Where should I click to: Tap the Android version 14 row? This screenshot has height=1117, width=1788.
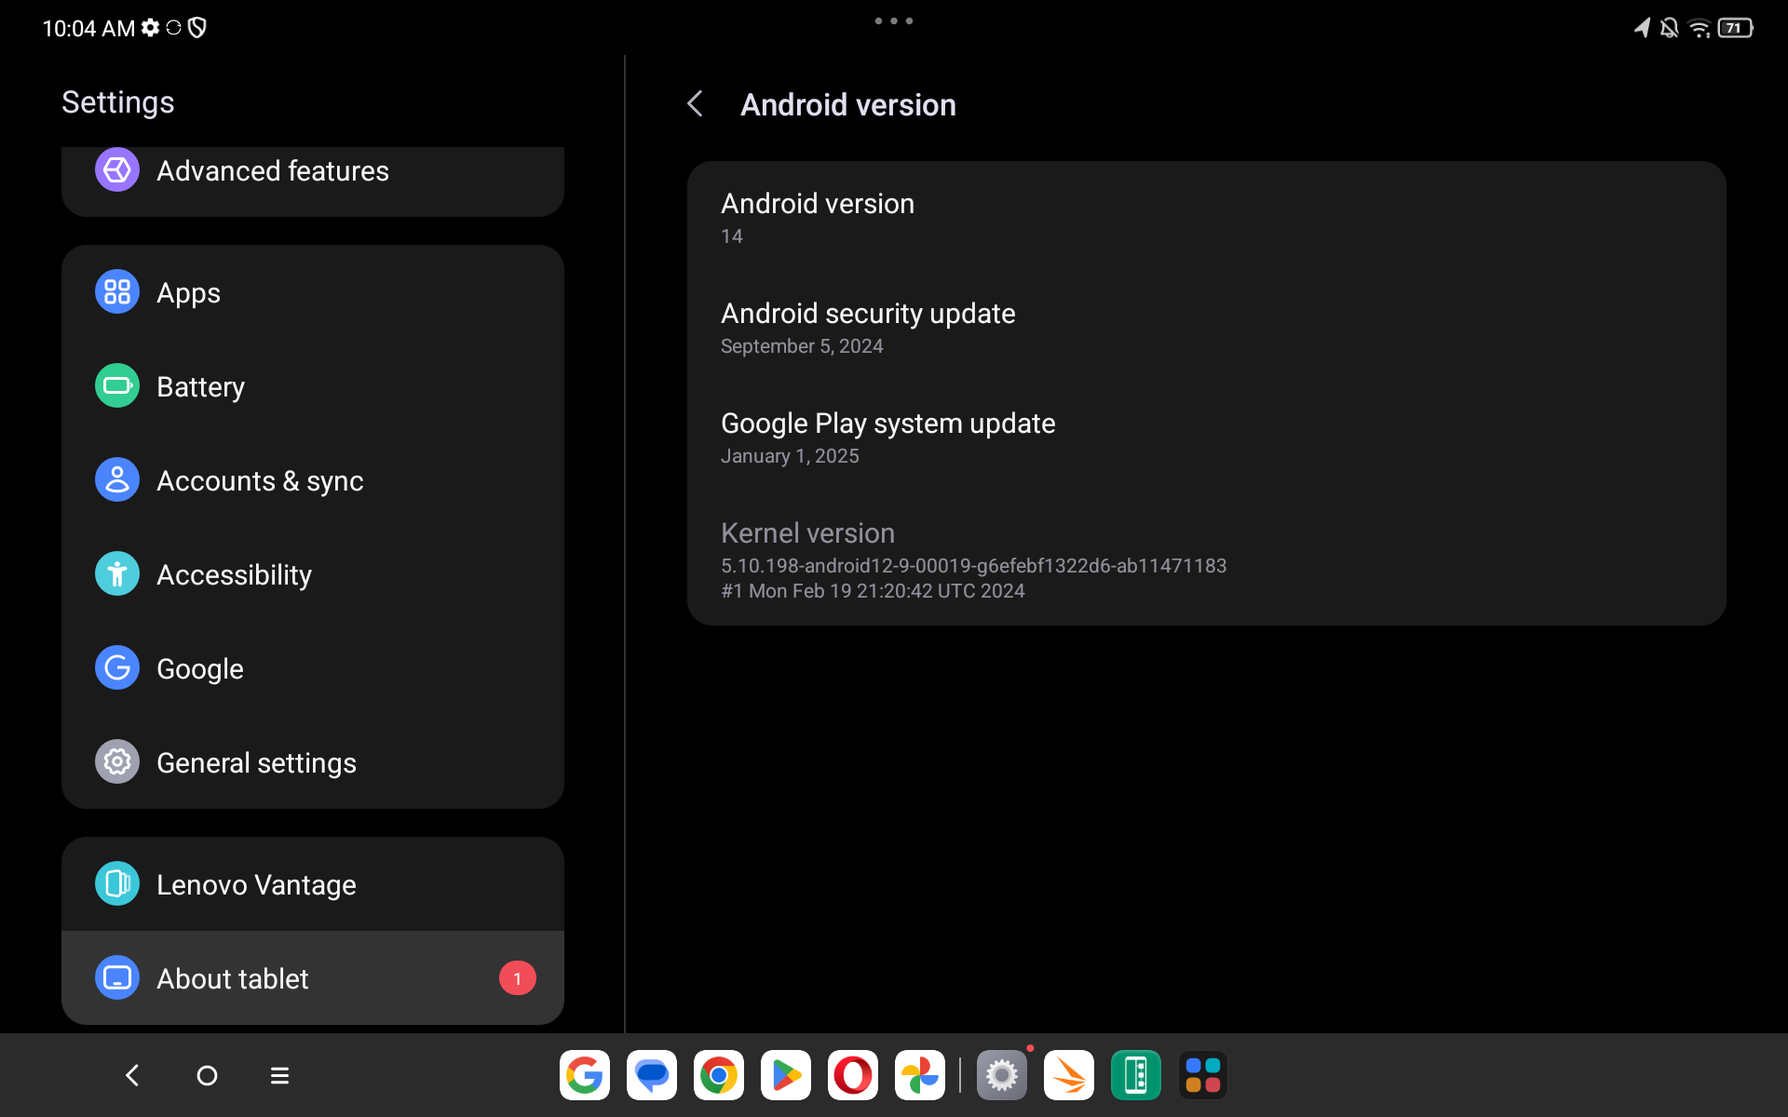coord(1207,218)
